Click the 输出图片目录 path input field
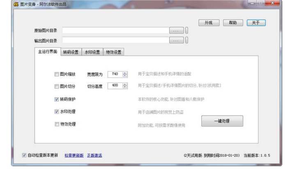The width and height of the screenshot is (297, 169). pos(115,40)
